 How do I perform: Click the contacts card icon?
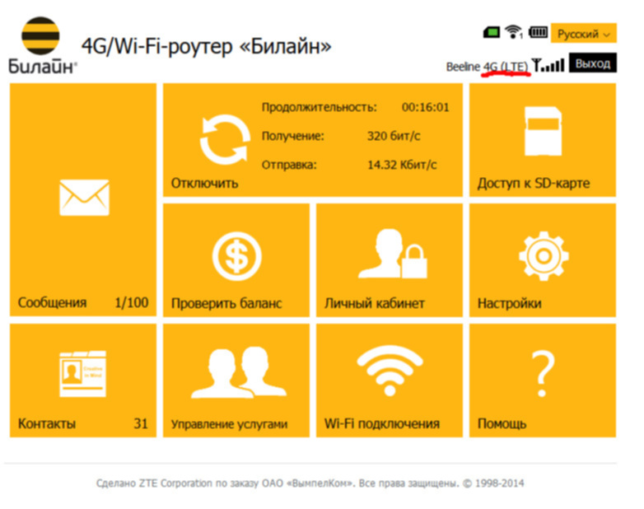click(83, 373)
